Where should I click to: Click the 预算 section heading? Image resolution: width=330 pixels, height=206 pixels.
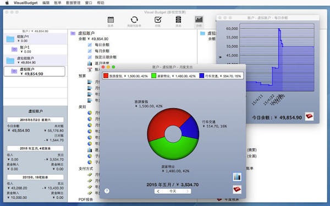click(x=82, y=76)
